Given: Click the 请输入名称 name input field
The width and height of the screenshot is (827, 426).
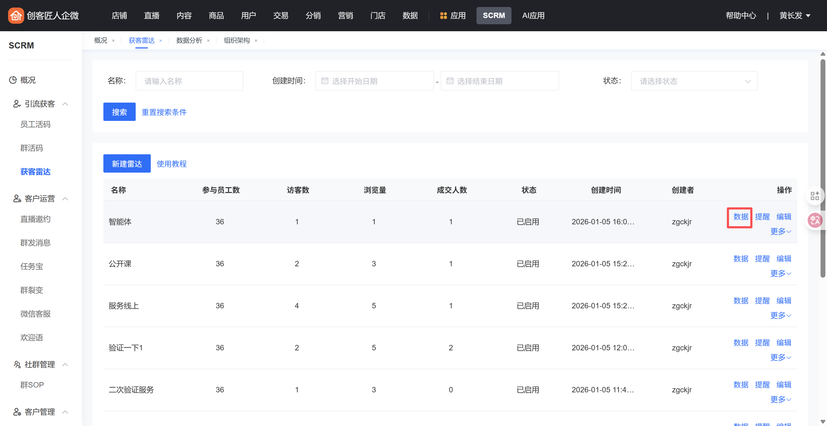Looking at the screenshot, I should pos(189,81).
